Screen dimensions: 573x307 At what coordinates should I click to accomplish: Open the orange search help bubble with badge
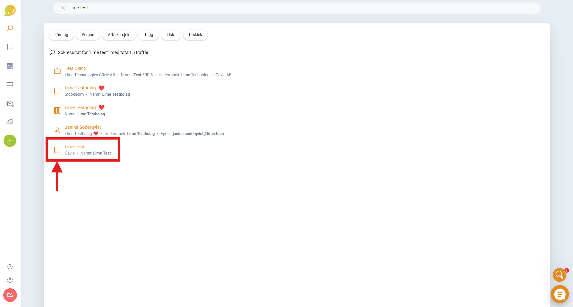(559, 275)
